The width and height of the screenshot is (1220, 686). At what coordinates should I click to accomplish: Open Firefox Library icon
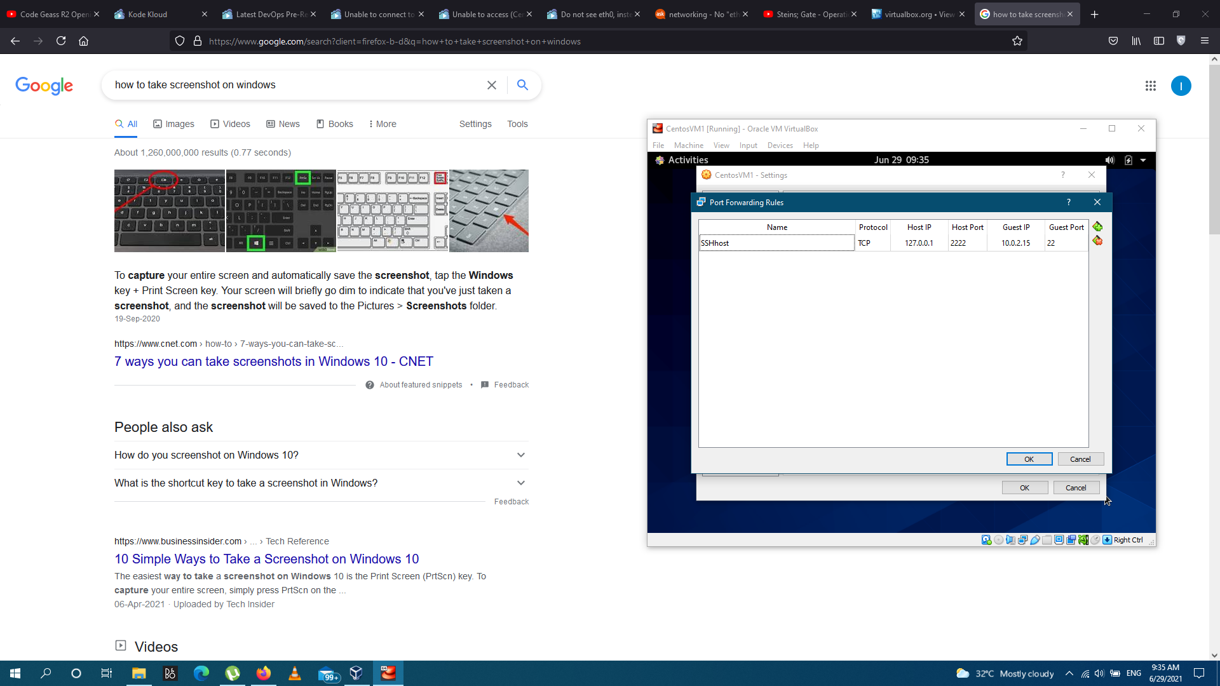pyautogui.click(x=1135, y=41)
